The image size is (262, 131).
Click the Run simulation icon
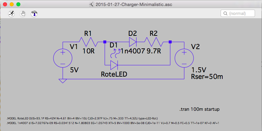pos(12,14)
